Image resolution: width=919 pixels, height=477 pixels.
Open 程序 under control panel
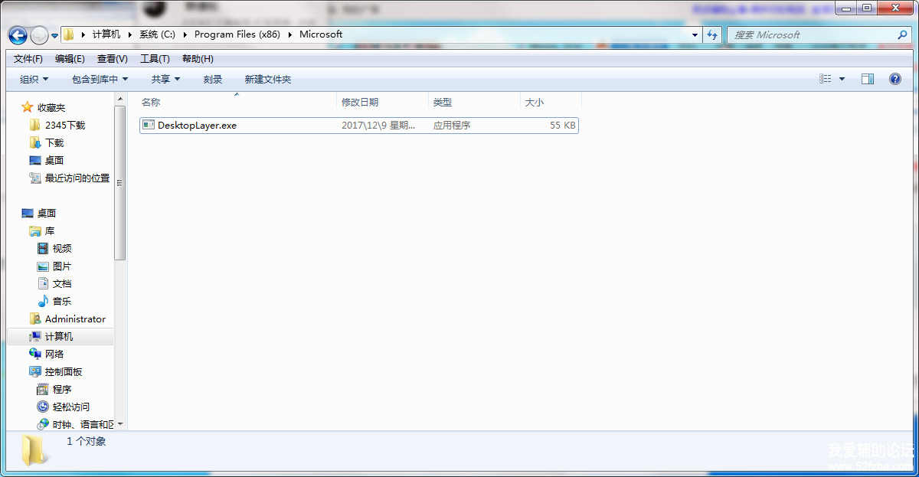point(62,389)
